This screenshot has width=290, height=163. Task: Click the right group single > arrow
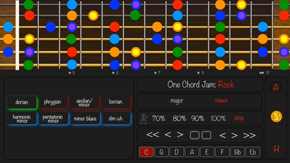234,135
